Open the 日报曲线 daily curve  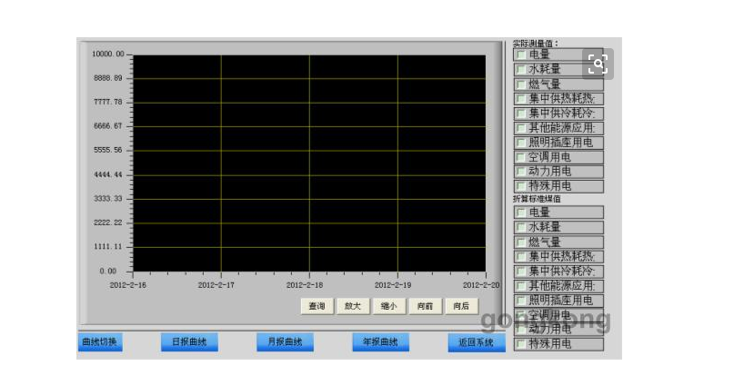point(189,341)
